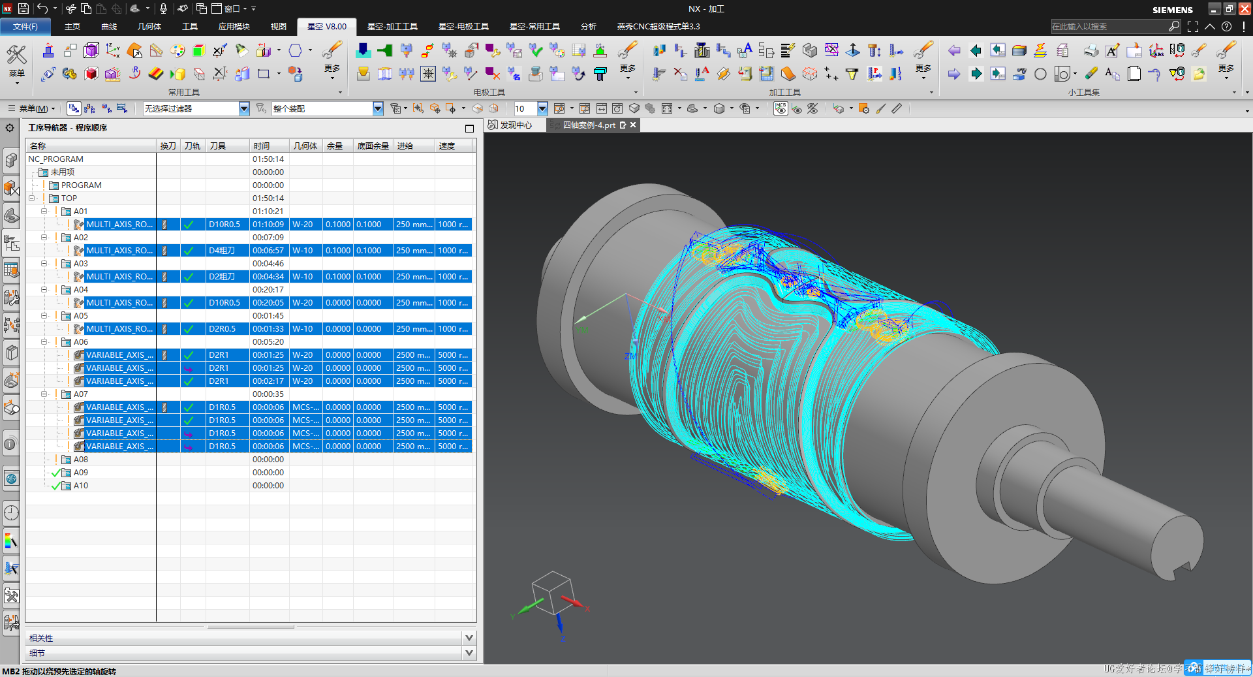This screenshot has width=1253, height=677.
Task: Sort by the 时间 column header
Action: coord(269,146)
